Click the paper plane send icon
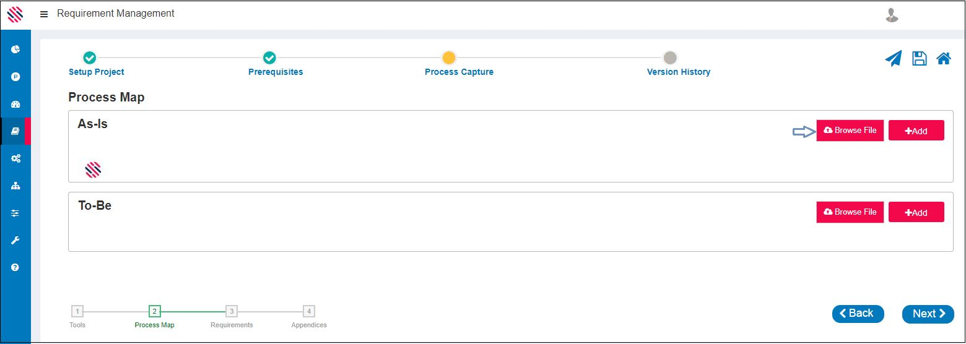The width and height of the screenshot is (966, 344). (x=893, y=59)
